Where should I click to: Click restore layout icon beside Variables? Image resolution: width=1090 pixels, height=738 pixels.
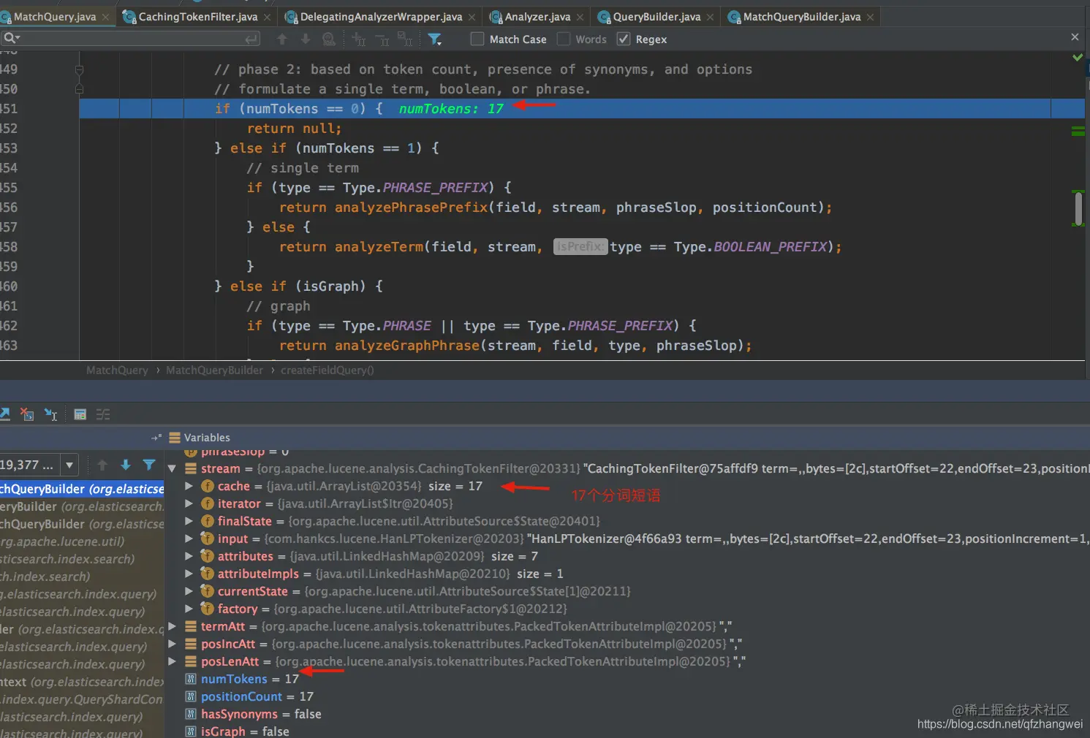click(x=156, y=438)
